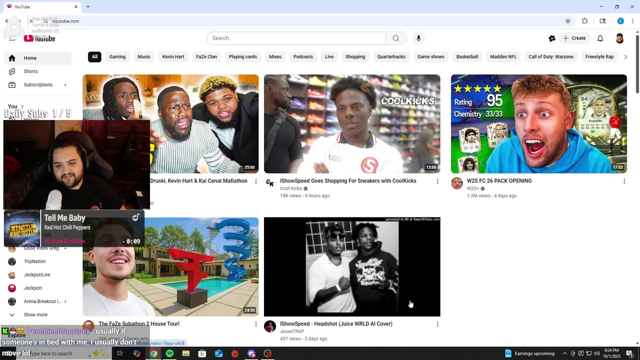This screenshot has width=640, height=360.
Task: Click the search magnifier button
Action: (x=396, y=38)
